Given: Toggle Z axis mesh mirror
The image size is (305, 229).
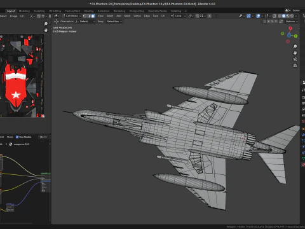Looking at the screenshot, I should click(x=275, y=22).
